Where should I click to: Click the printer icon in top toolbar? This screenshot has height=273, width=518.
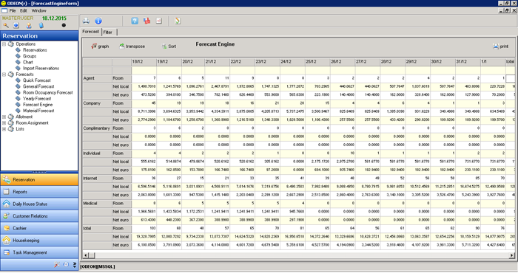87,21
